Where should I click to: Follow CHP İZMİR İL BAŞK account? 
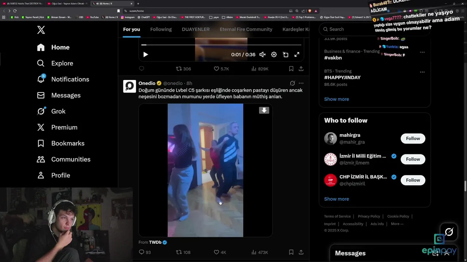[413, 180]
